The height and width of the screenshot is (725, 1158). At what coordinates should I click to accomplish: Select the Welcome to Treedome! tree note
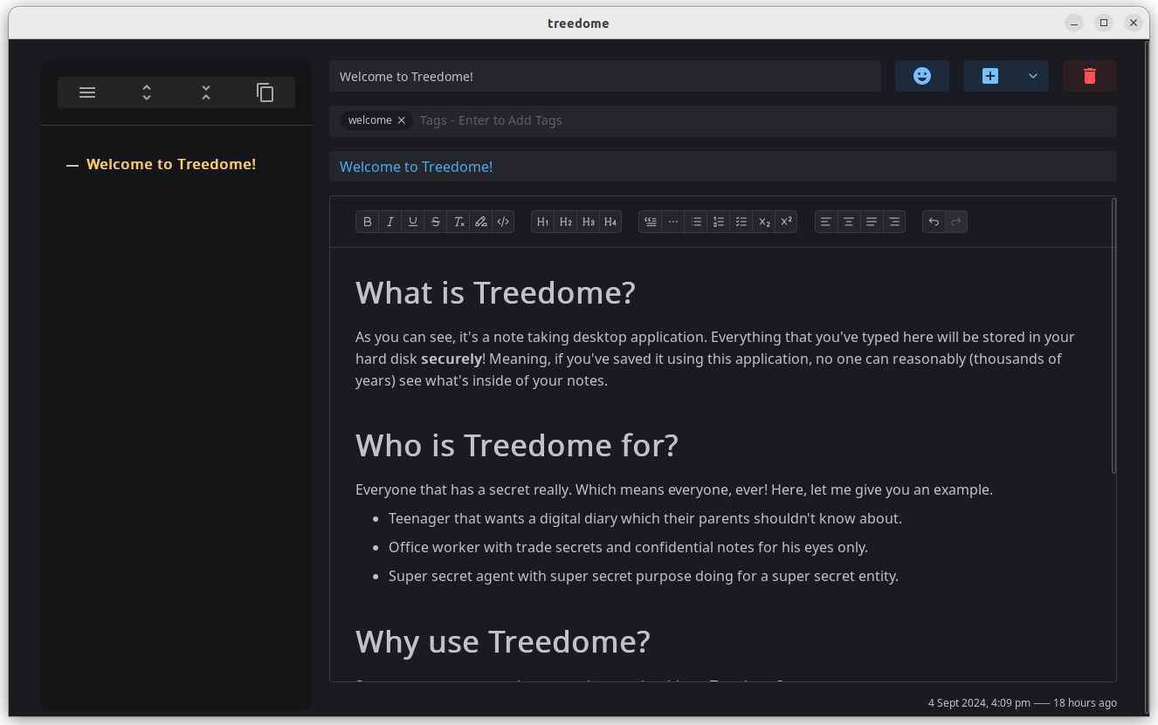tap(171, 164)
